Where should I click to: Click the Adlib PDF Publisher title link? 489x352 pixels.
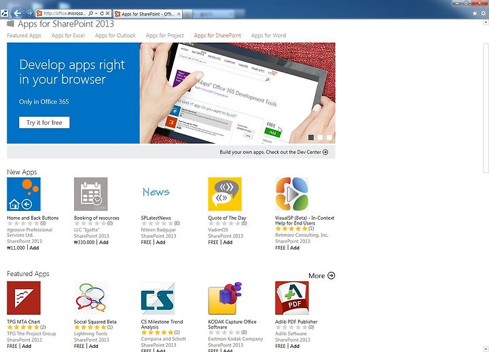[x=296, y=321]
